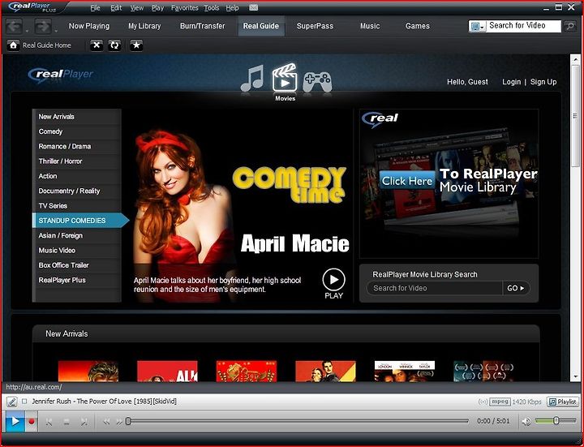This screenshot has width=584, height=447.
Task: Open Documentry / Reality category
Action: coord(77,191)
